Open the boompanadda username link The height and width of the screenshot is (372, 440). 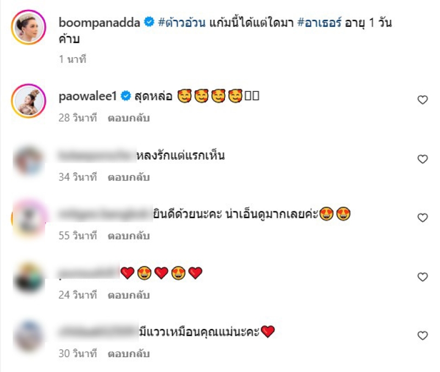tap(100, 23)
